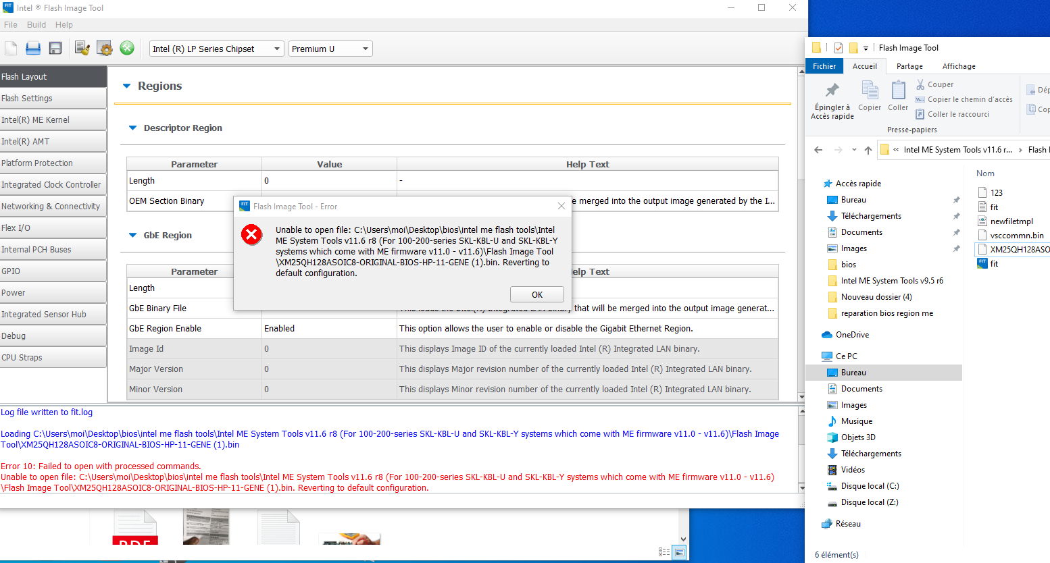The width and height of the screenshot is (1050, 563).
Task: Close the Flash Image Tool Error dialog
Action: point(561,206)
